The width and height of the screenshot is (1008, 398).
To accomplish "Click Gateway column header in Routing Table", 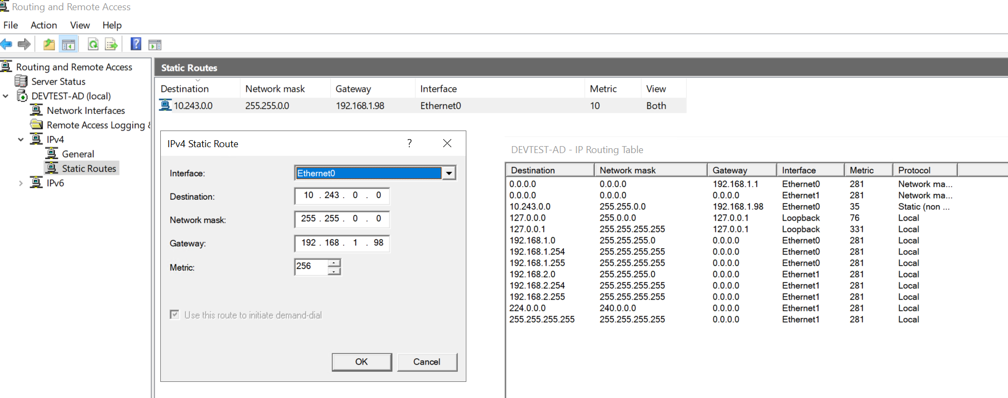I will tap(742, 170).
